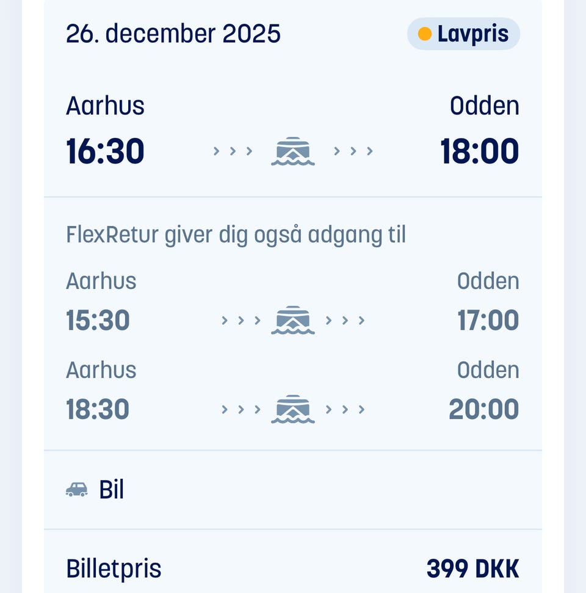
Task: Tap the 20:00 Odden arrival time
Action: (484, 409)
